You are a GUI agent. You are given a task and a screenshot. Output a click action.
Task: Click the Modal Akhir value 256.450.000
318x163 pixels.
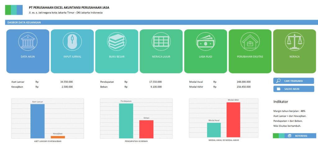[x=243, y=87]
